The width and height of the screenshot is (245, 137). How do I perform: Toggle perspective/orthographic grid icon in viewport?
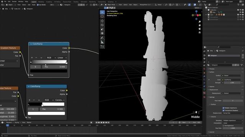click(199, 32)
